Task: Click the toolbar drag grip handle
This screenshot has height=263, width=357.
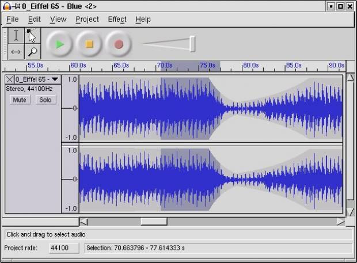Action: coord(5,44)
